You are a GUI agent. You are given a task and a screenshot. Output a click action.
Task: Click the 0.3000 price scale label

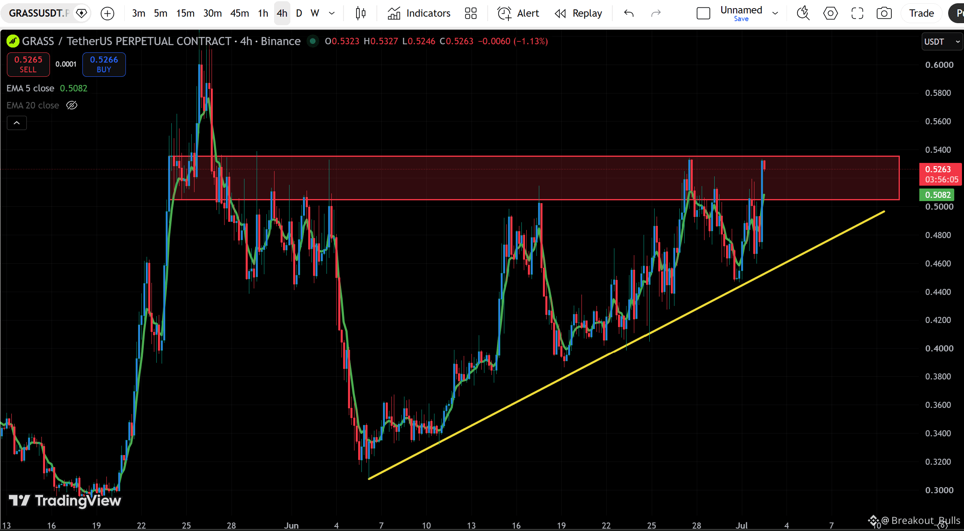[939, 490]
